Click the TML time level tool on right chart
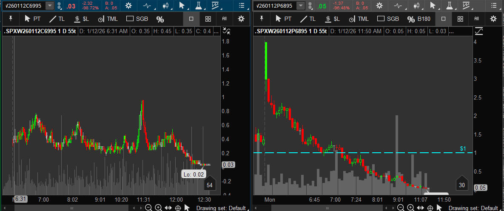The height and width of the screenshot is (211, 504). 358,19
